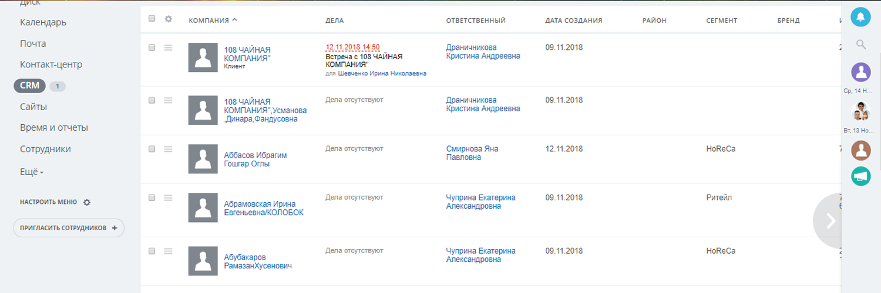The width and height of the screenshot is (881, 293).
Task: Open grid settings gear in table header
Action: coord(169,19)
